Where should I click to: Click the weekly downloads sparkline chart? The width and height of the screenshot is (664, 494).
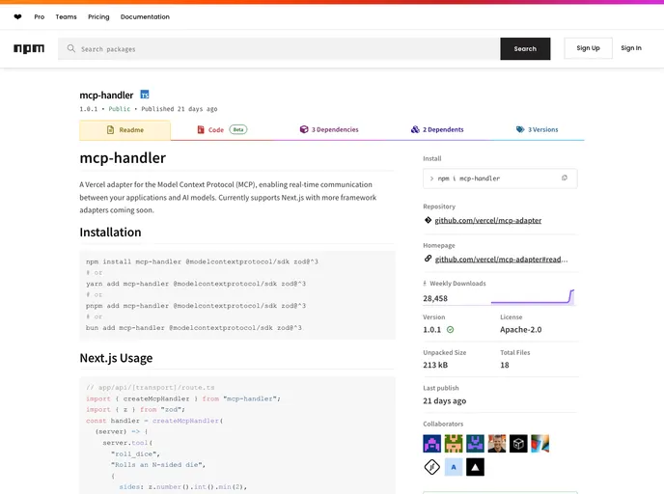[533, 297]
